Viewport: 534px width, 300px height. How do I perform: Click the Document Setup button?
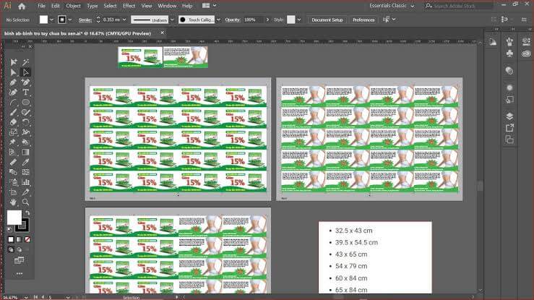(x=327, y=20)
